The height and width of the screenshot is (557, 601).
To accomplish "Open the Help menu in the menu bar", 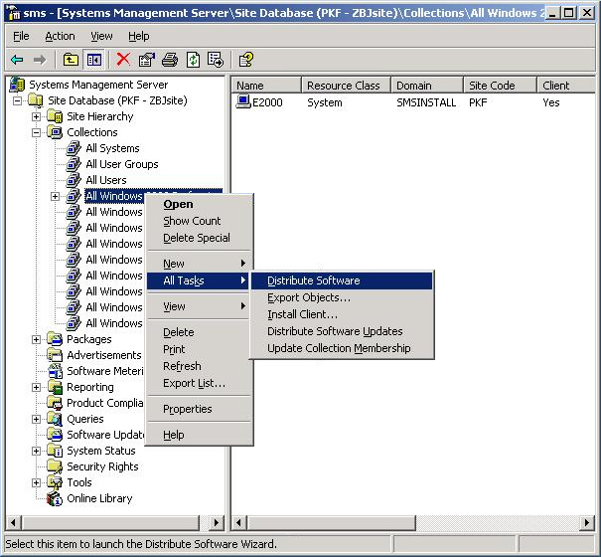I will [x=139, y=36].
